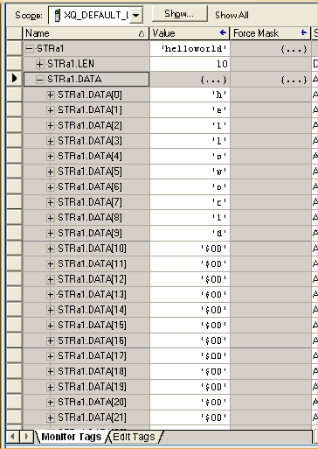318x449 pixels.
Task: Select the Monitor Tags tab
Action: pyautogui.click(x=72, y=437)
